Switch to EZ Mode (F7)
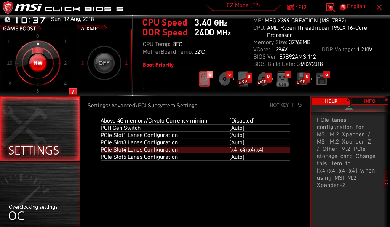390x227 pixels. (x=243, y=5)
